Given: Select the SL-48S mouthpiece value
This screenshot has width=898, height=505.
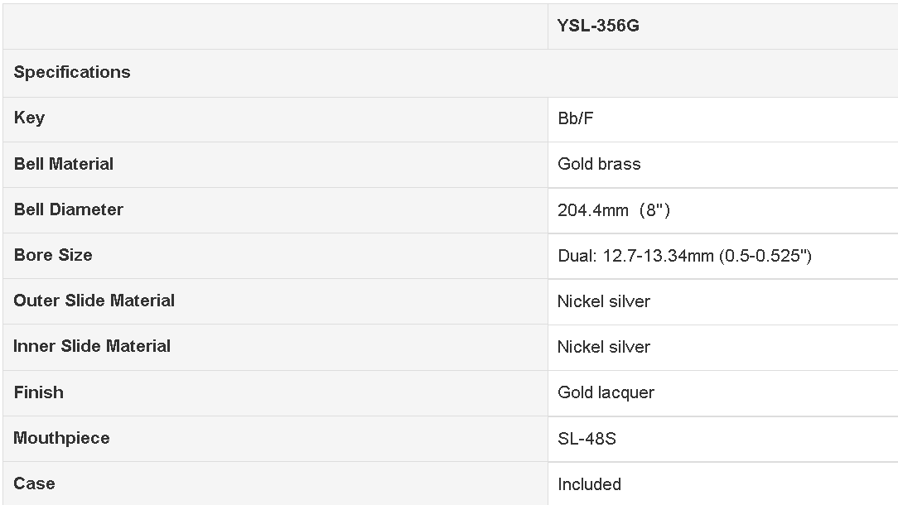Looking at the screenshot, I should [x=587, y=439].
